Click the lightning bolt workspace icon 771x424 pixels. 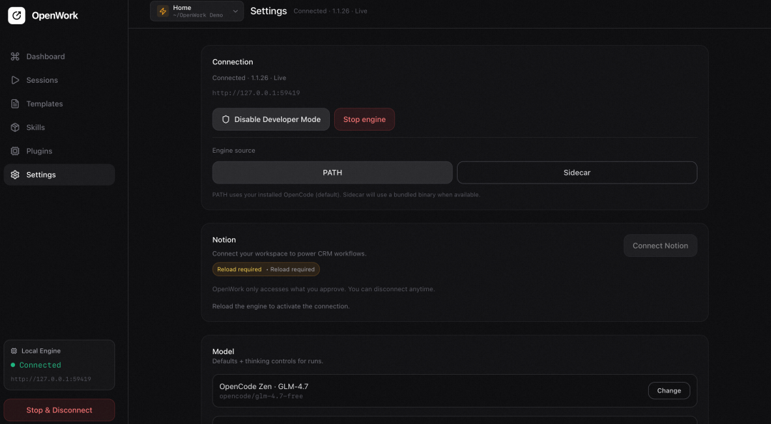(163, 11)
